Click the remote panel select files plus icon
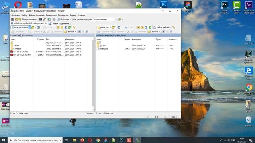Image resolution: width=255 pixels, height=143 pixels. (164, 32)
